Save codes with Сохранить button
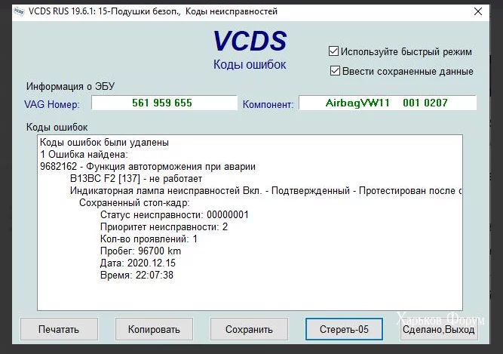503x354 pixels. pyautogui.click(x=249, y=329)
